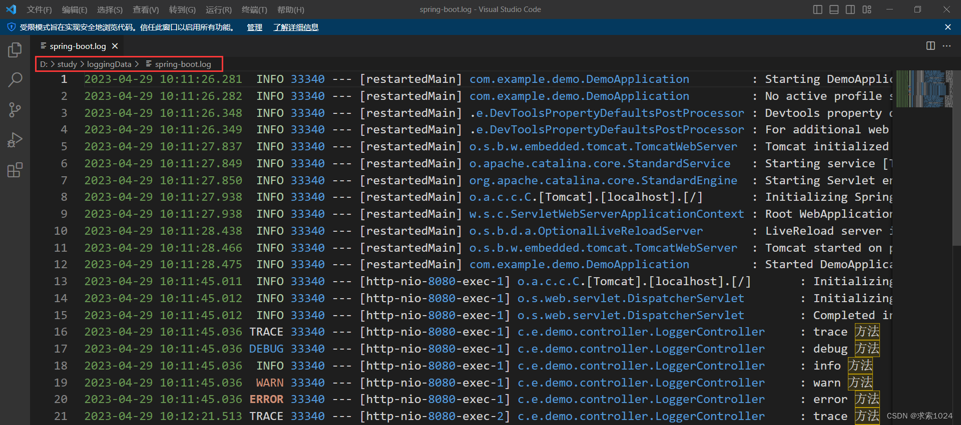Image resolution: width=961 pixels, height=425 pixels.
Task: Open the 终端(T) menu
Action: (x=254, y=10)
